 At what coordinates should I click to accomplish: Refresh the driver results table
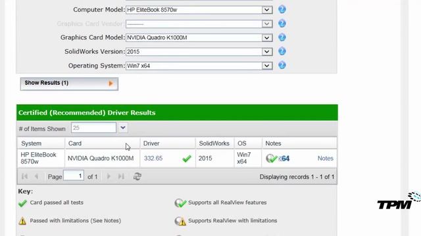(137, 176)
